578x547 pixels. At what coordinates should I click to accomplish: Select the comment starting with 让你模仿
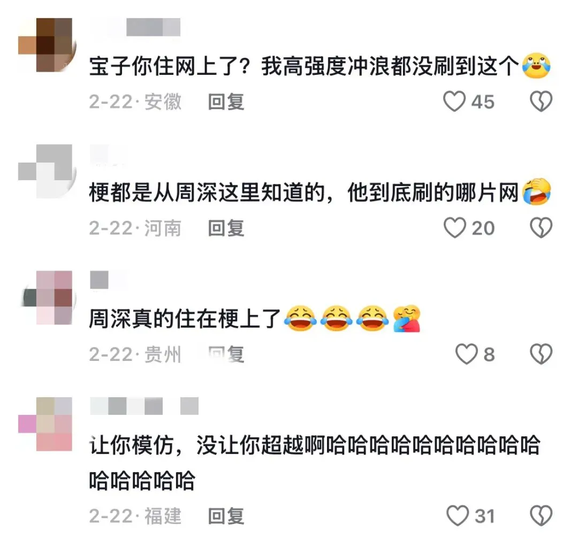[315, 463]
